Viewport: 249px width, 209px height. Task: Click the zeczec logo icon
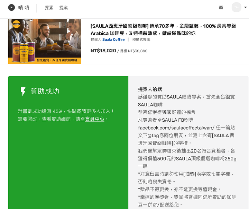11,8
